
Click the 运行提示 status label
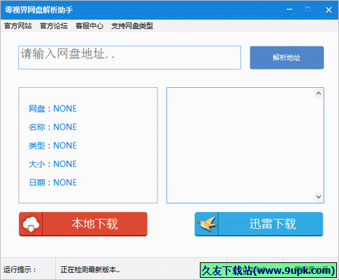pos(20,270)
